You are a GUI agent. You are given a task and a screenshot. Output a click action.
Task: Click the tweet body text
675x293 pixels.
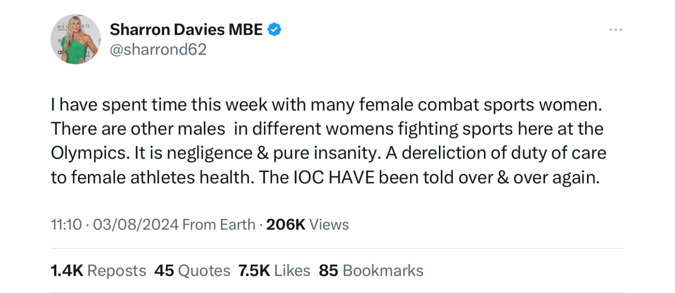(x=327, y=140)
